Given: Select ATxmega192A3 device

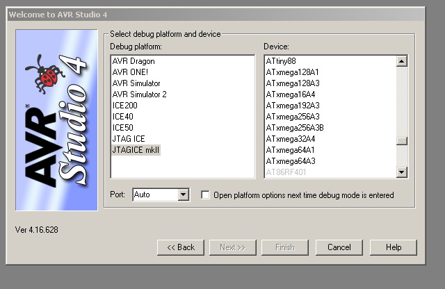Looking at the screenshot, I should [x=293, y=105].
